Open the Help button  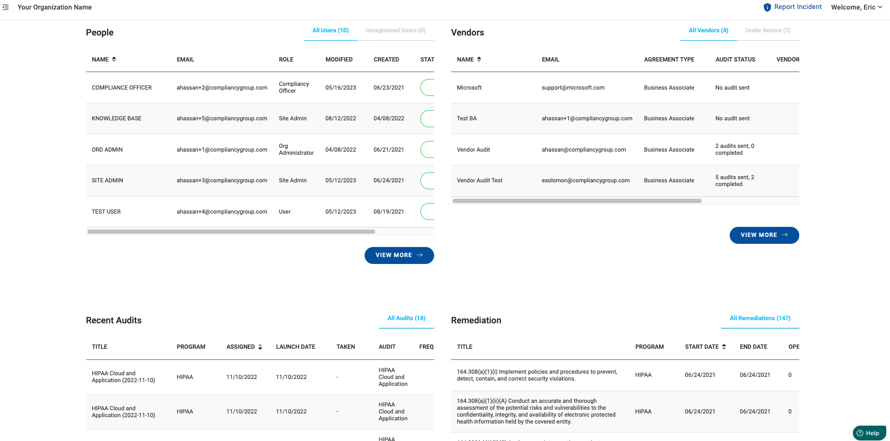pyautogui.click(x=869, y=433)
